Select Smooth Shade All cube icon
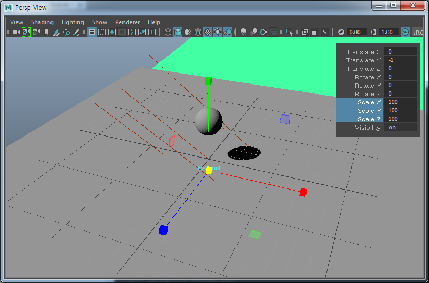 click(178, 32)
